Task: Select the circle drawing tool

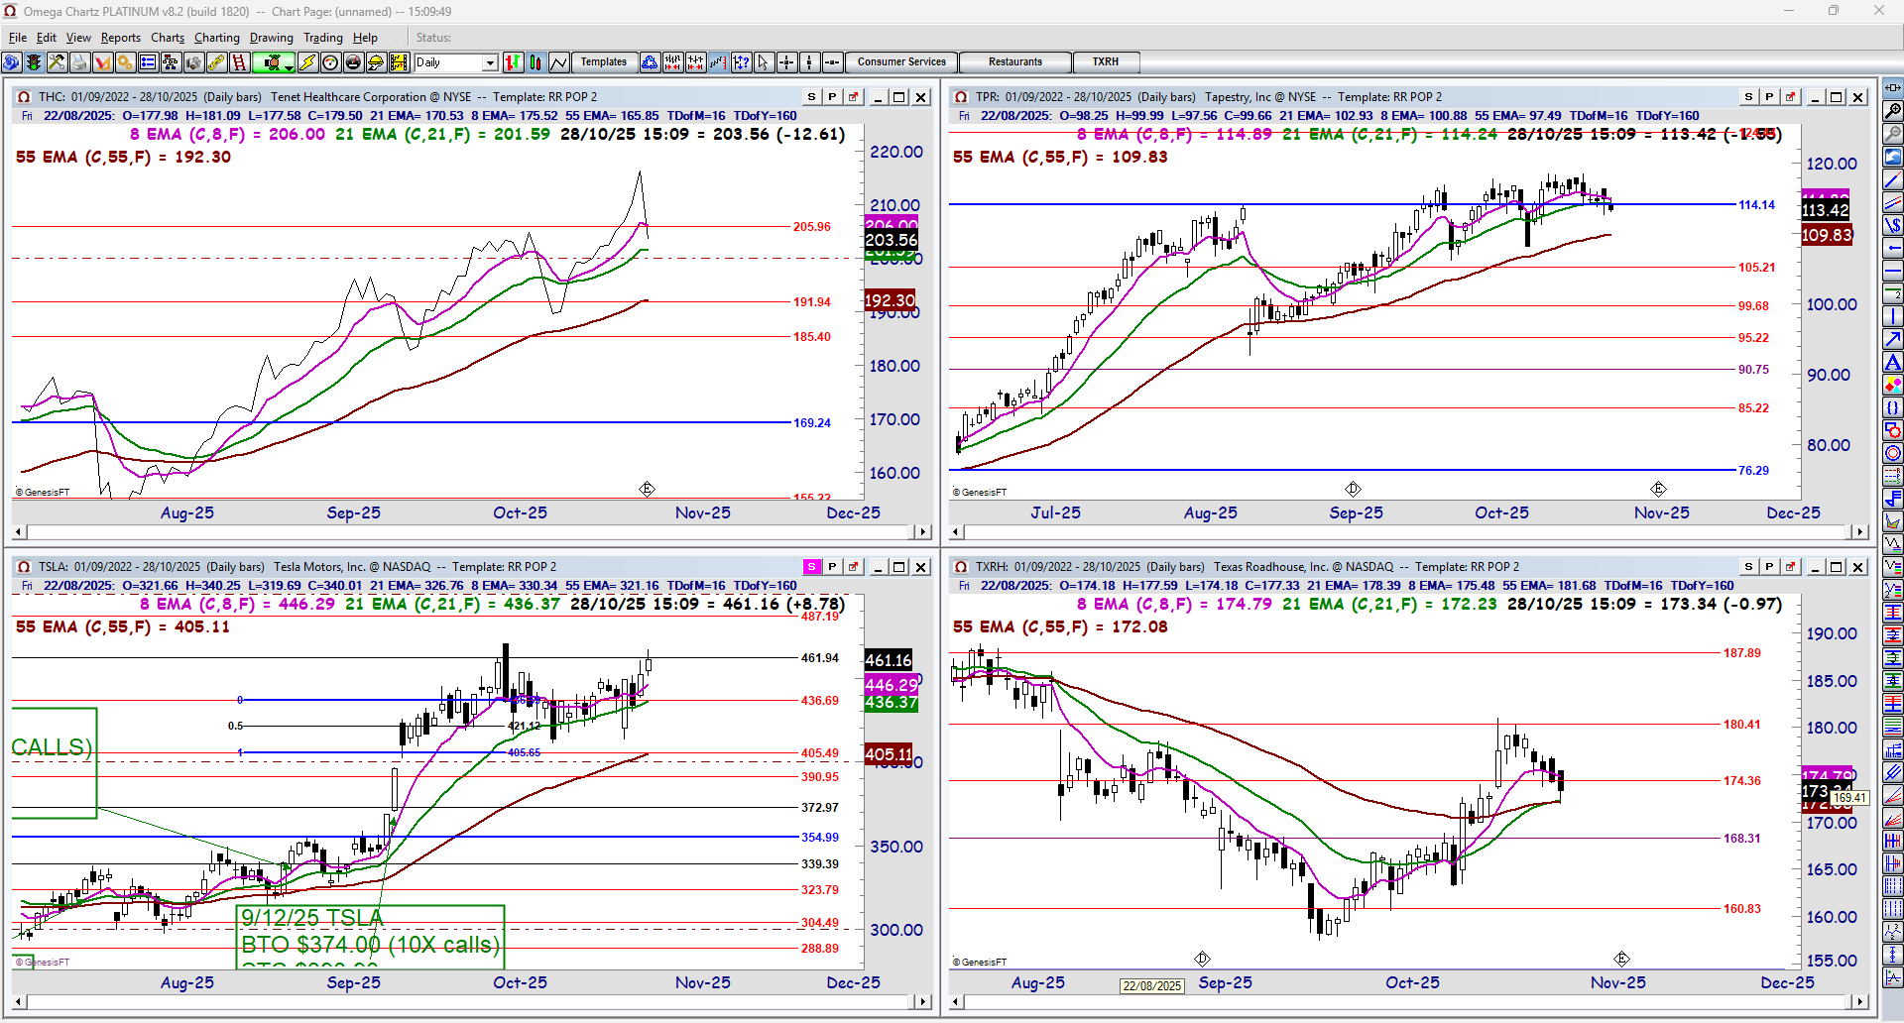Action: (1892, 453)
